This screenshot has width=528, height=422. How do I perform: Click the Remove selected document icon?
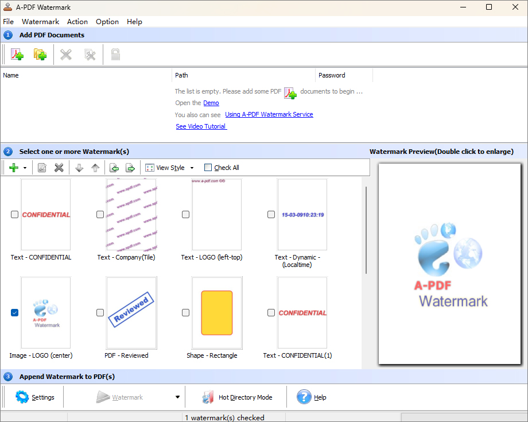65,54
